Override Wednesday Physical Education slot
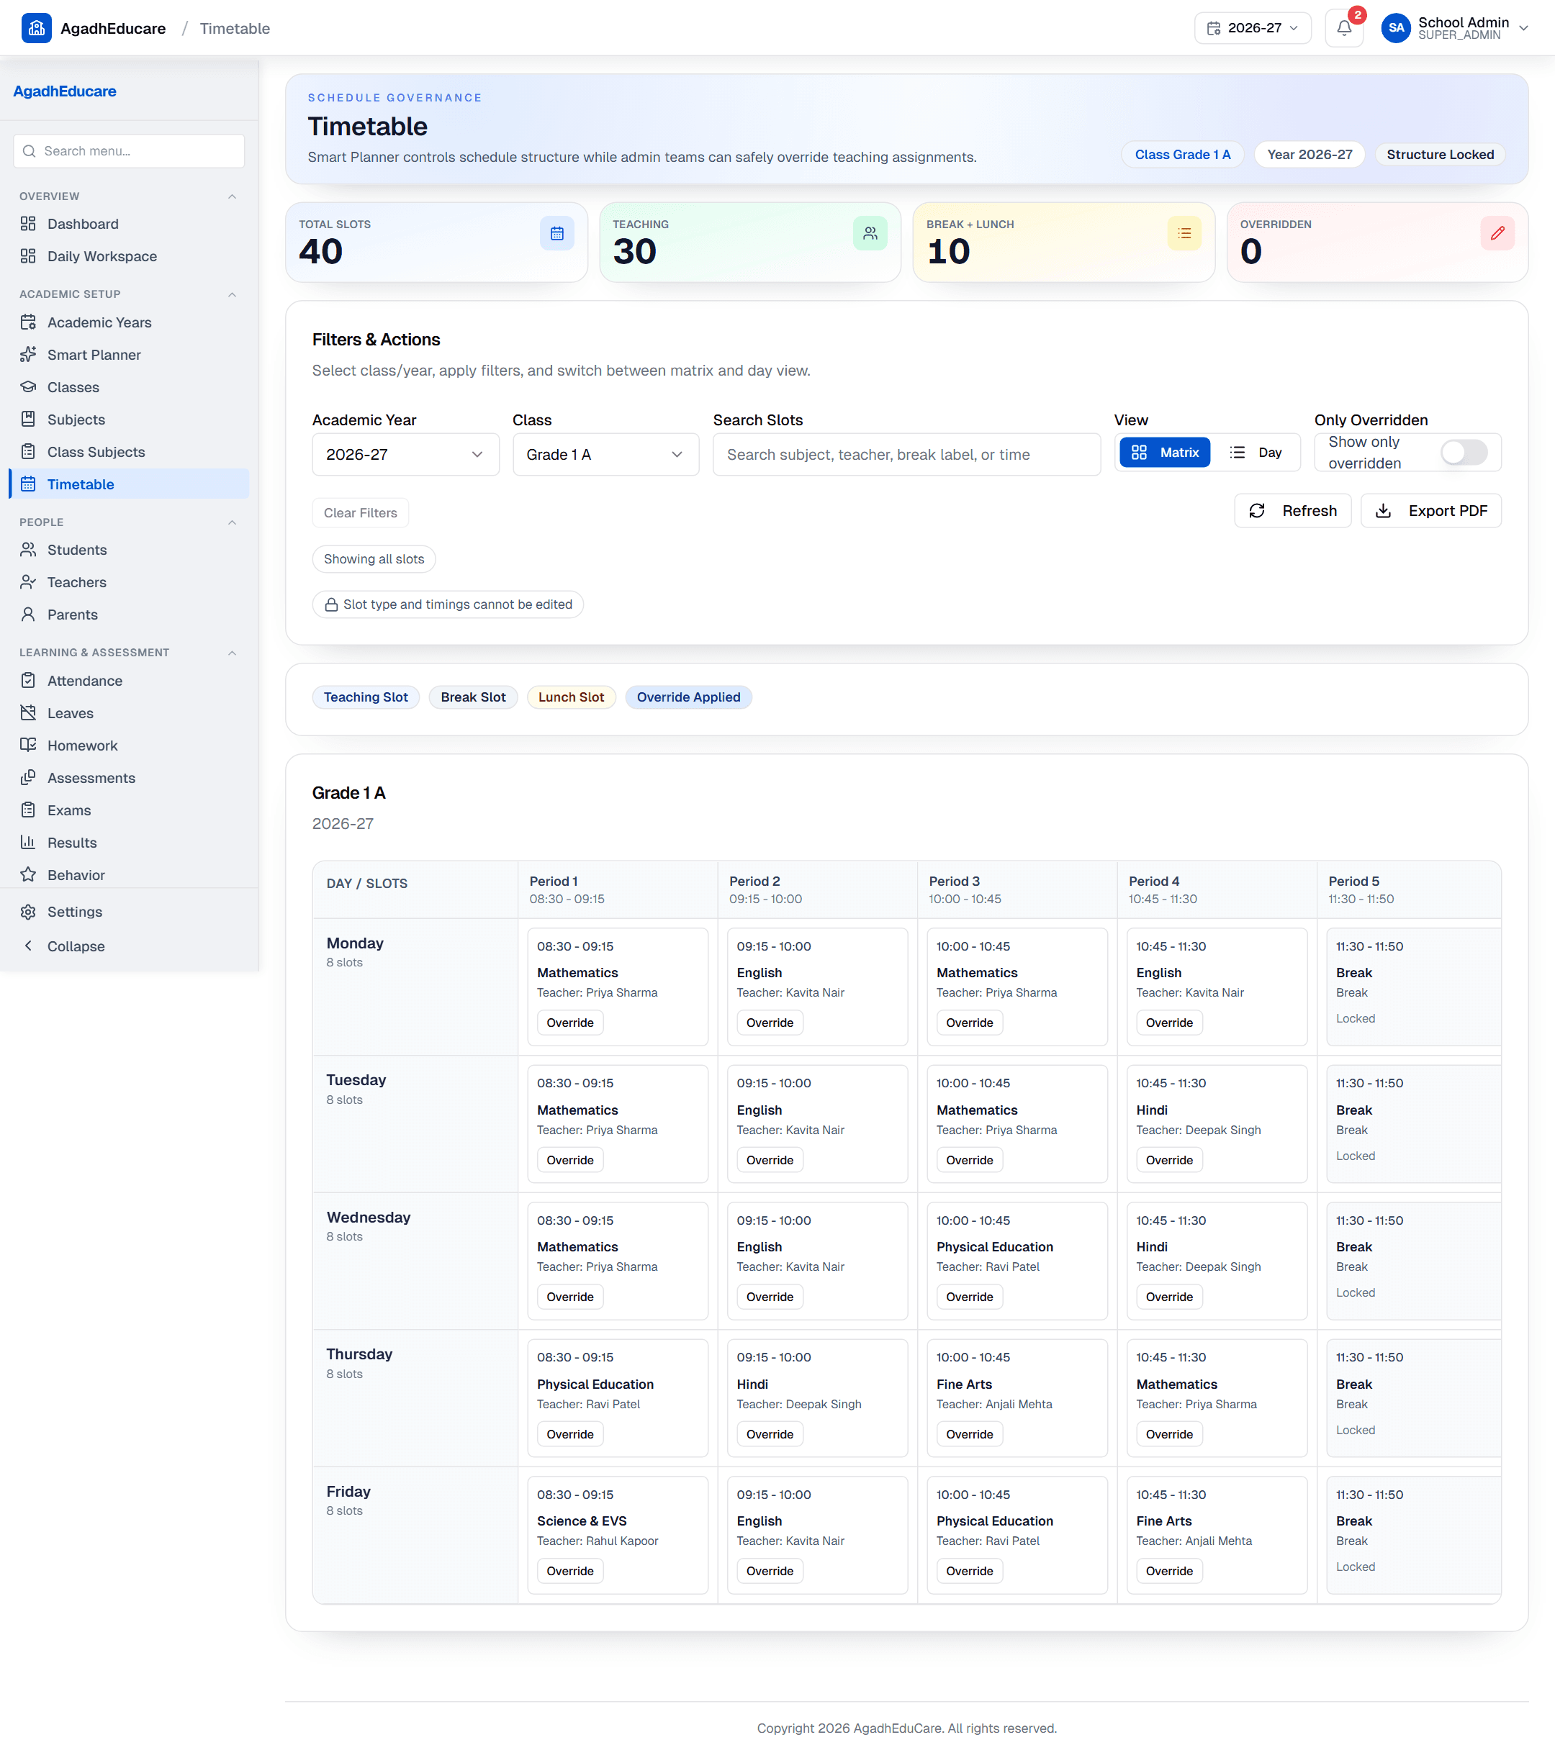 [969, 1297]
